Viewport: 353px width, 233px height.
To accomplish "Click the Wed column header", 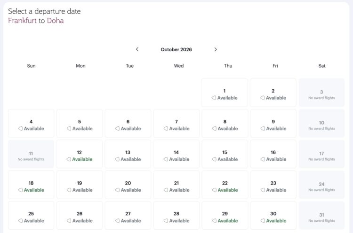I will [x=179, y=66].
